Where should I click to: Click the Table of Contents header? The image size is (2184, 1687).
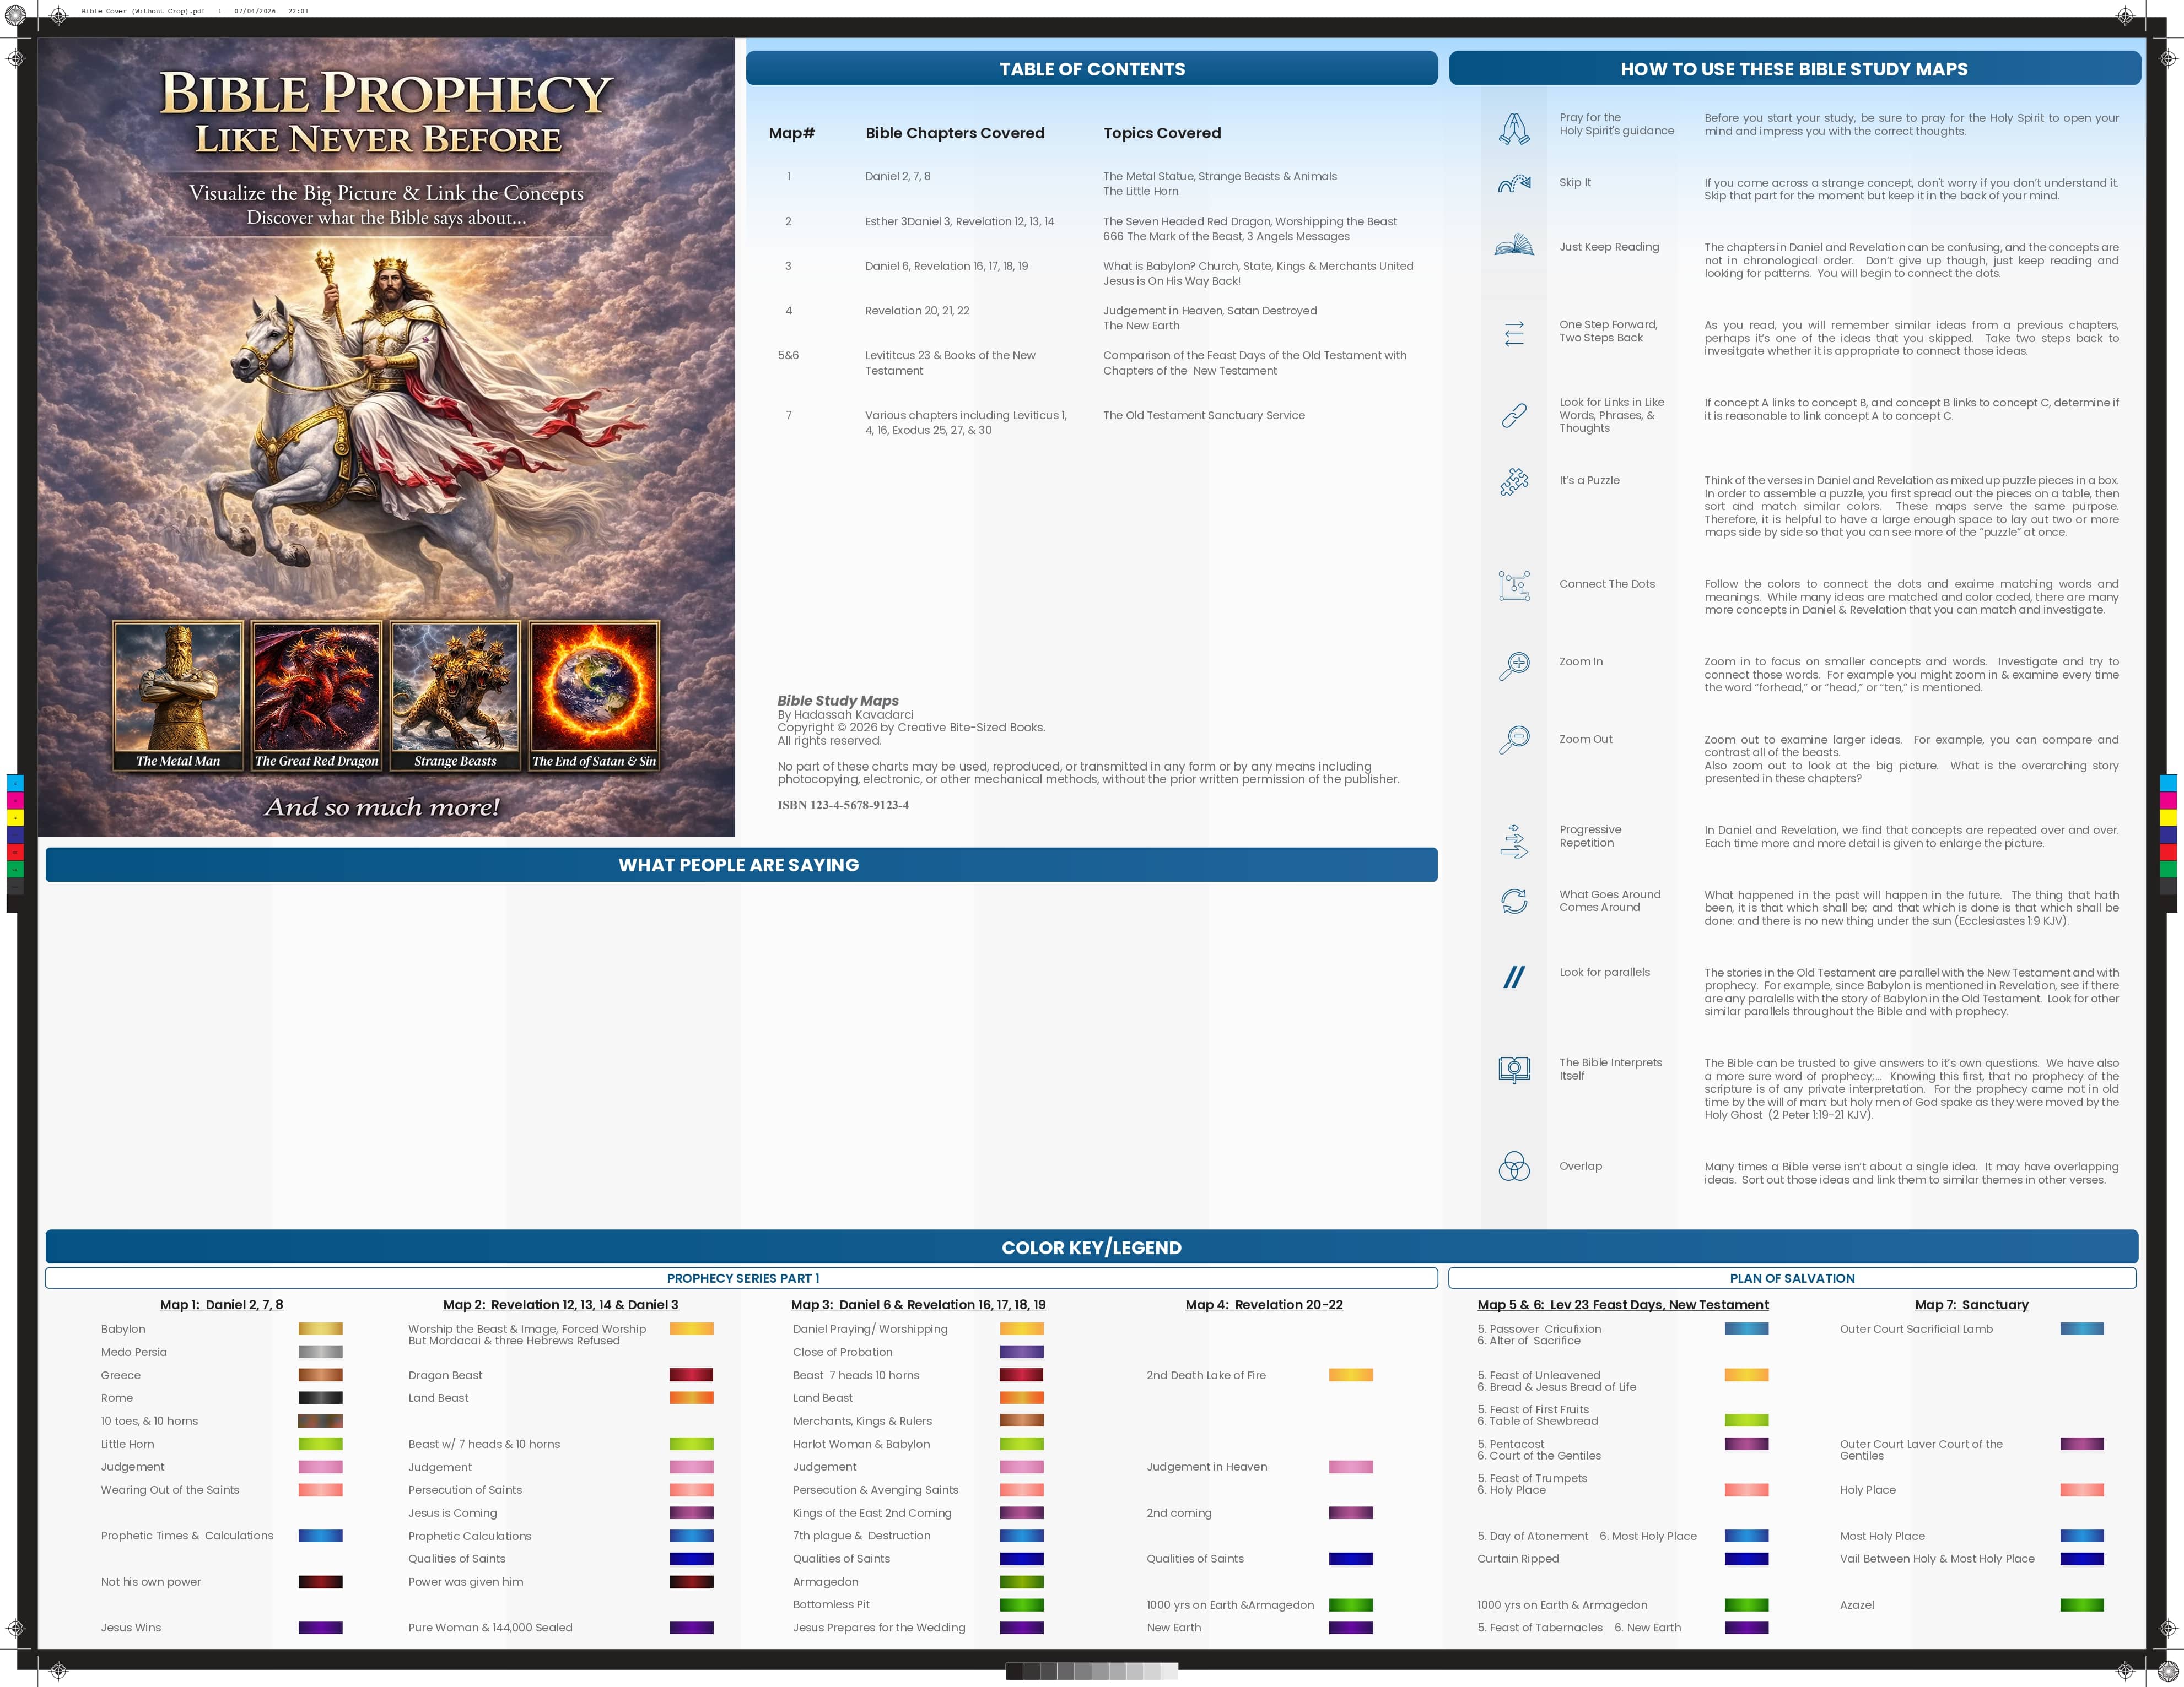(x=1092, y=69)
